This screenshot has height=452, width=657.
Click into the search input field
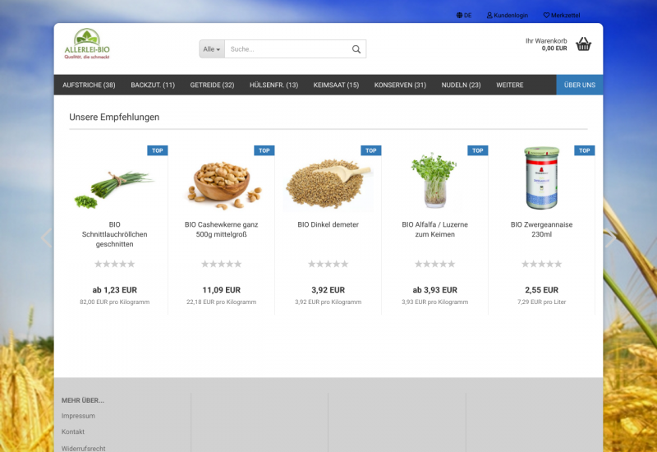point(287,49)
